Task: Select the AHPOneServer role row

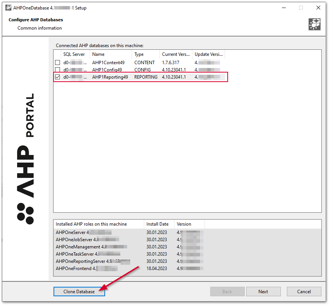Action: click(187, 232)
